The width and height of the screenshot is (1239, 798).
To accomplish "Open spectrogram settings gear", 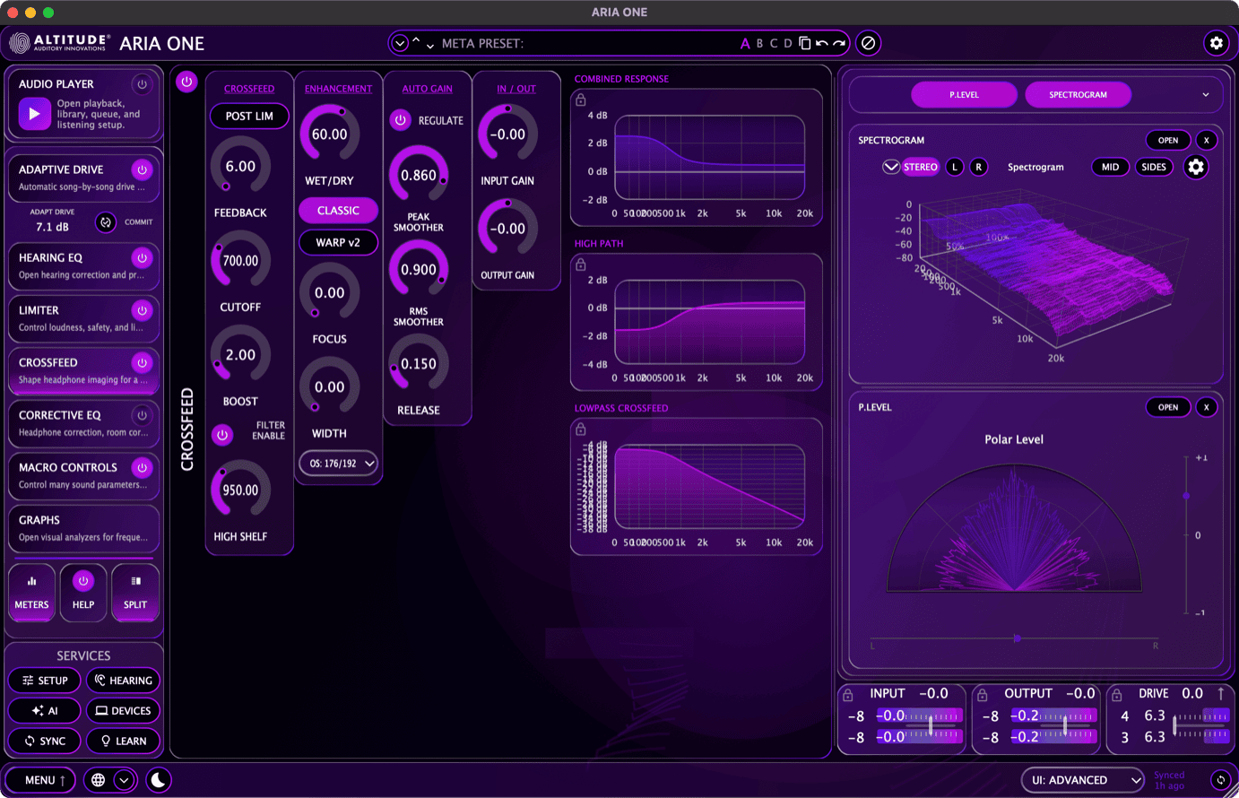I will point(1196,167).
